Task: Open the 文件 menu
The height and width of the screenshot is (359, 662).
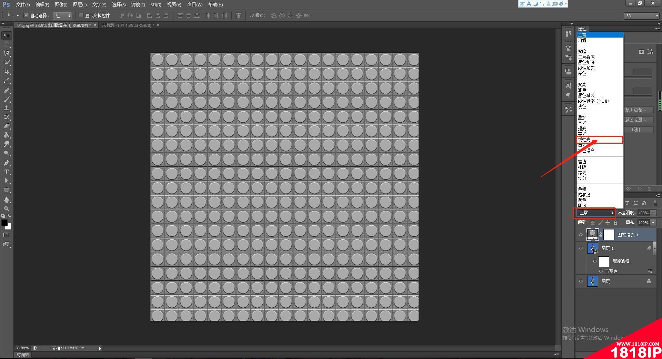Action: point(23,4)
